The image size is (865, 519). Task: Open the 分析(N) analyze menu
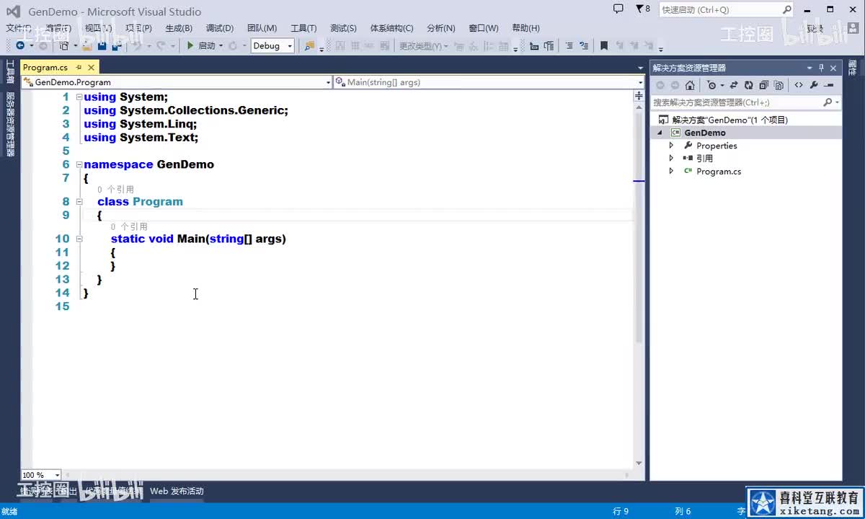click(x=441, y=28)
